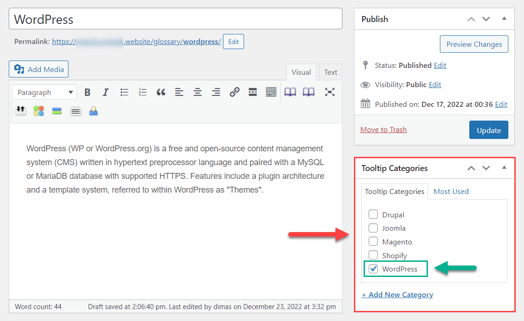Move Publish panel down

(x=486, y=19)
